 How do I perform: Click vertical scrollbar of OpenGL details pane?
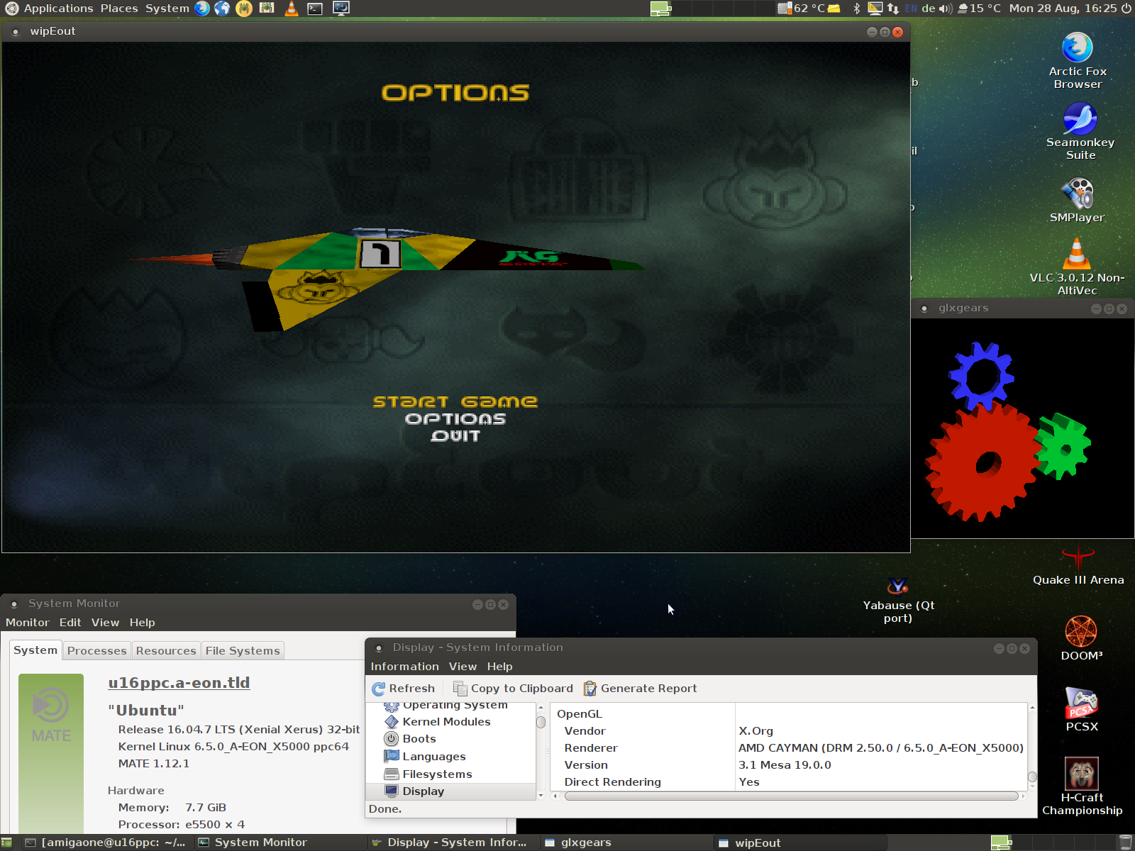click(1032, 747)
